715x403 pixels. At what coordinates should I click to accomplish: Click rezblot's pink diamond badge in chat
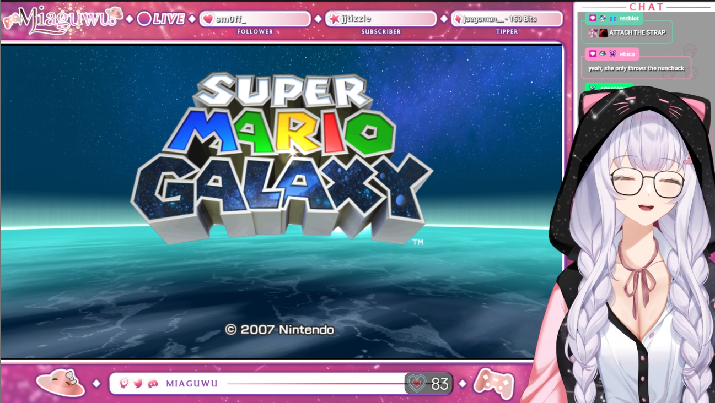pos(593,18)
